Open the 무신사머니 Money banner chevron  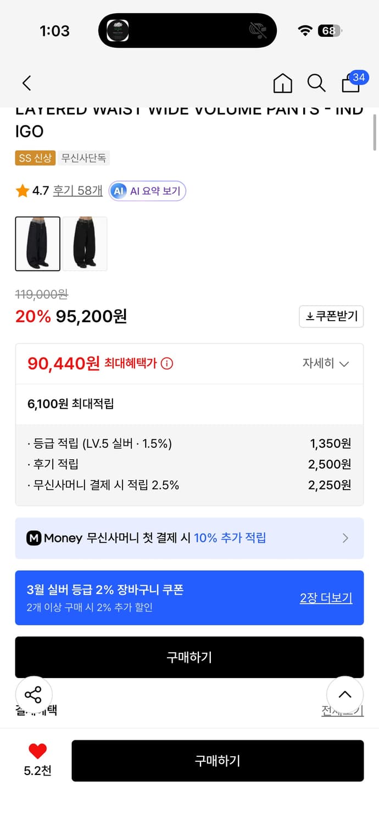click(345, 538)
